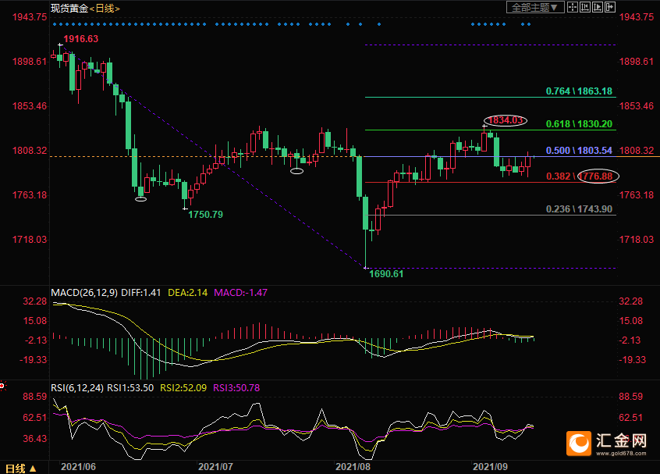Click the RSI2:52.09 value

[x=183, y=387]
